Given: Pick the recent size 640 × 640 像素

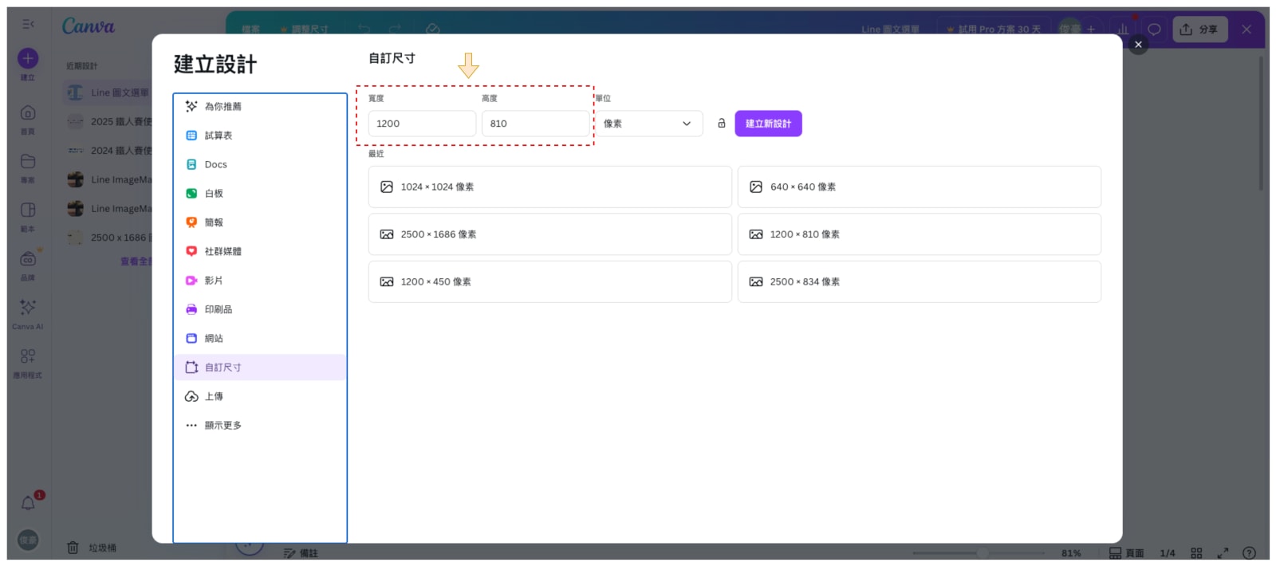Looking at the screenshot, I should (x=919, y=187).
